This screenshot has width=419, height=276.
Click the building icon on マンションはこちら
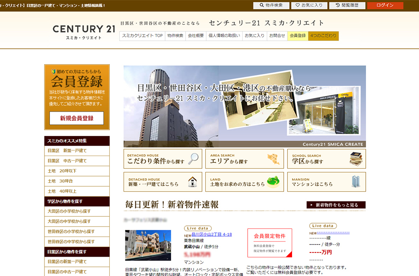[x=356, y=182]
